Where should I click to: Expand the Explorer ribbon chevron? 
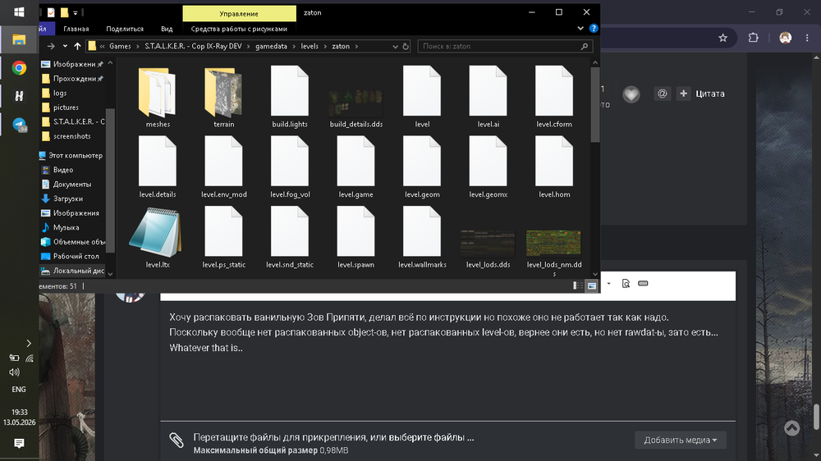click(x=580, y=28)
